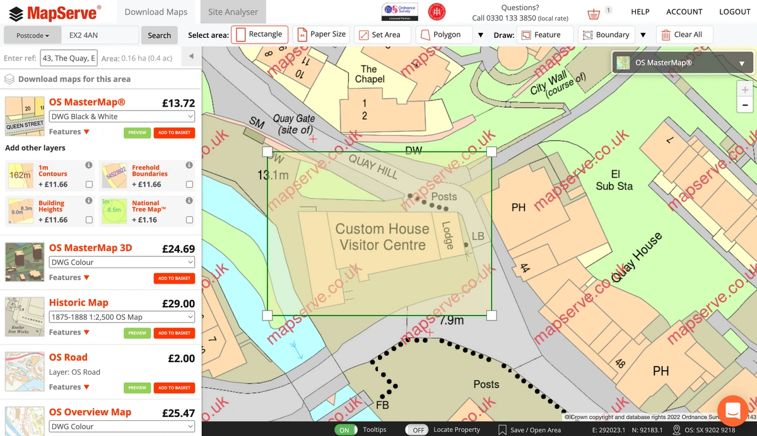This screenshot has height=436, width=757.
Task: Select the Rectangle area tool
Action: point(260,34)
